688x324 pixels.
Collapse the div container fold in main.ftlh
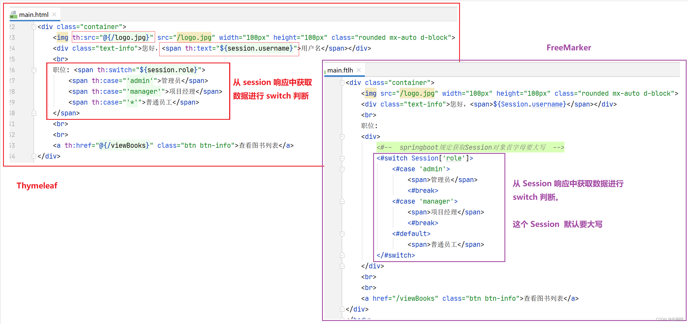click(342, 83)
